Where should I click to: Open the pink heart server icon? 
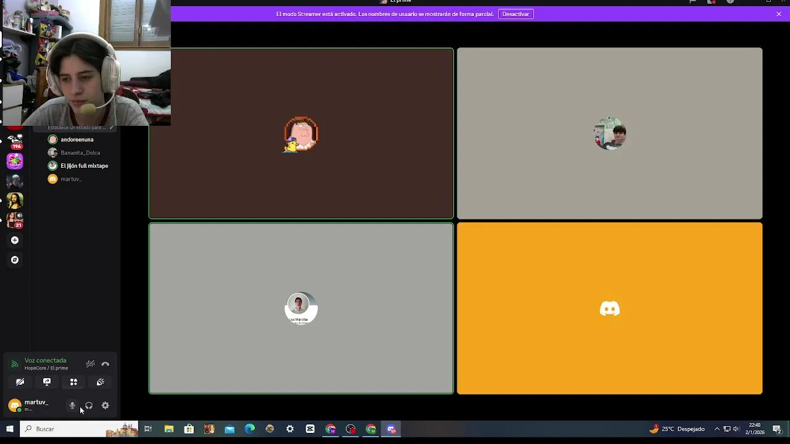click(15, 161)
